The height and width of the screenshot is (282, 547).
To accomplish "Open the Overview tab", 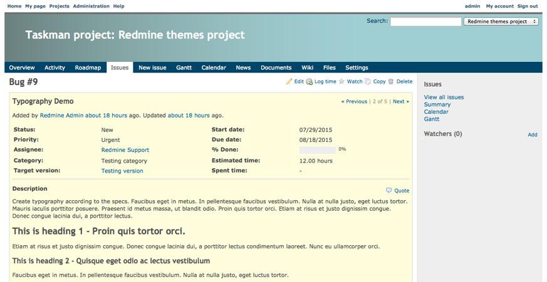I will [x=22, y=68].
